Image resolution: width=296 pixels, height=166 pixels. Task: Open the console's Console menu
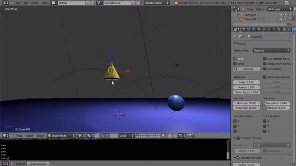20,164
